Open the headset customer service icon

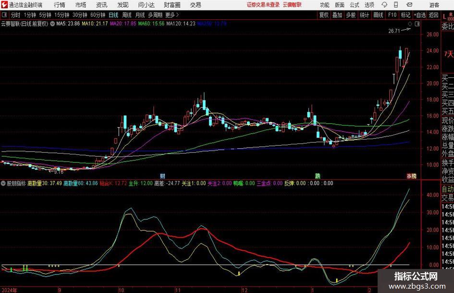[384, 5]
